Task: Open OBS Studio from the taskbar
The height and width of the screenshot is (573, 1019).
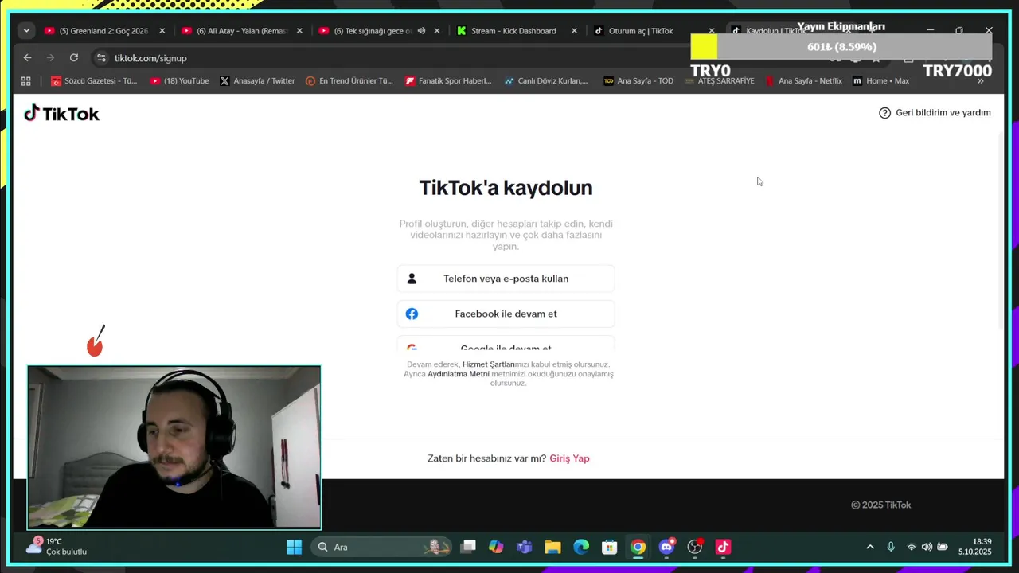Action: pyautogui.click(x=695, y=547)
